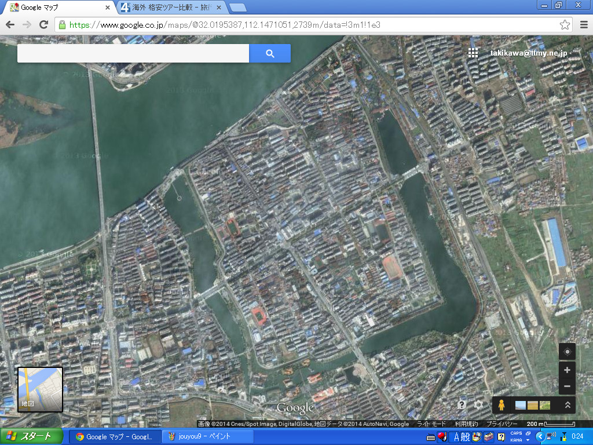Open the third green landscape photo thumbnail

pos(544,405)
